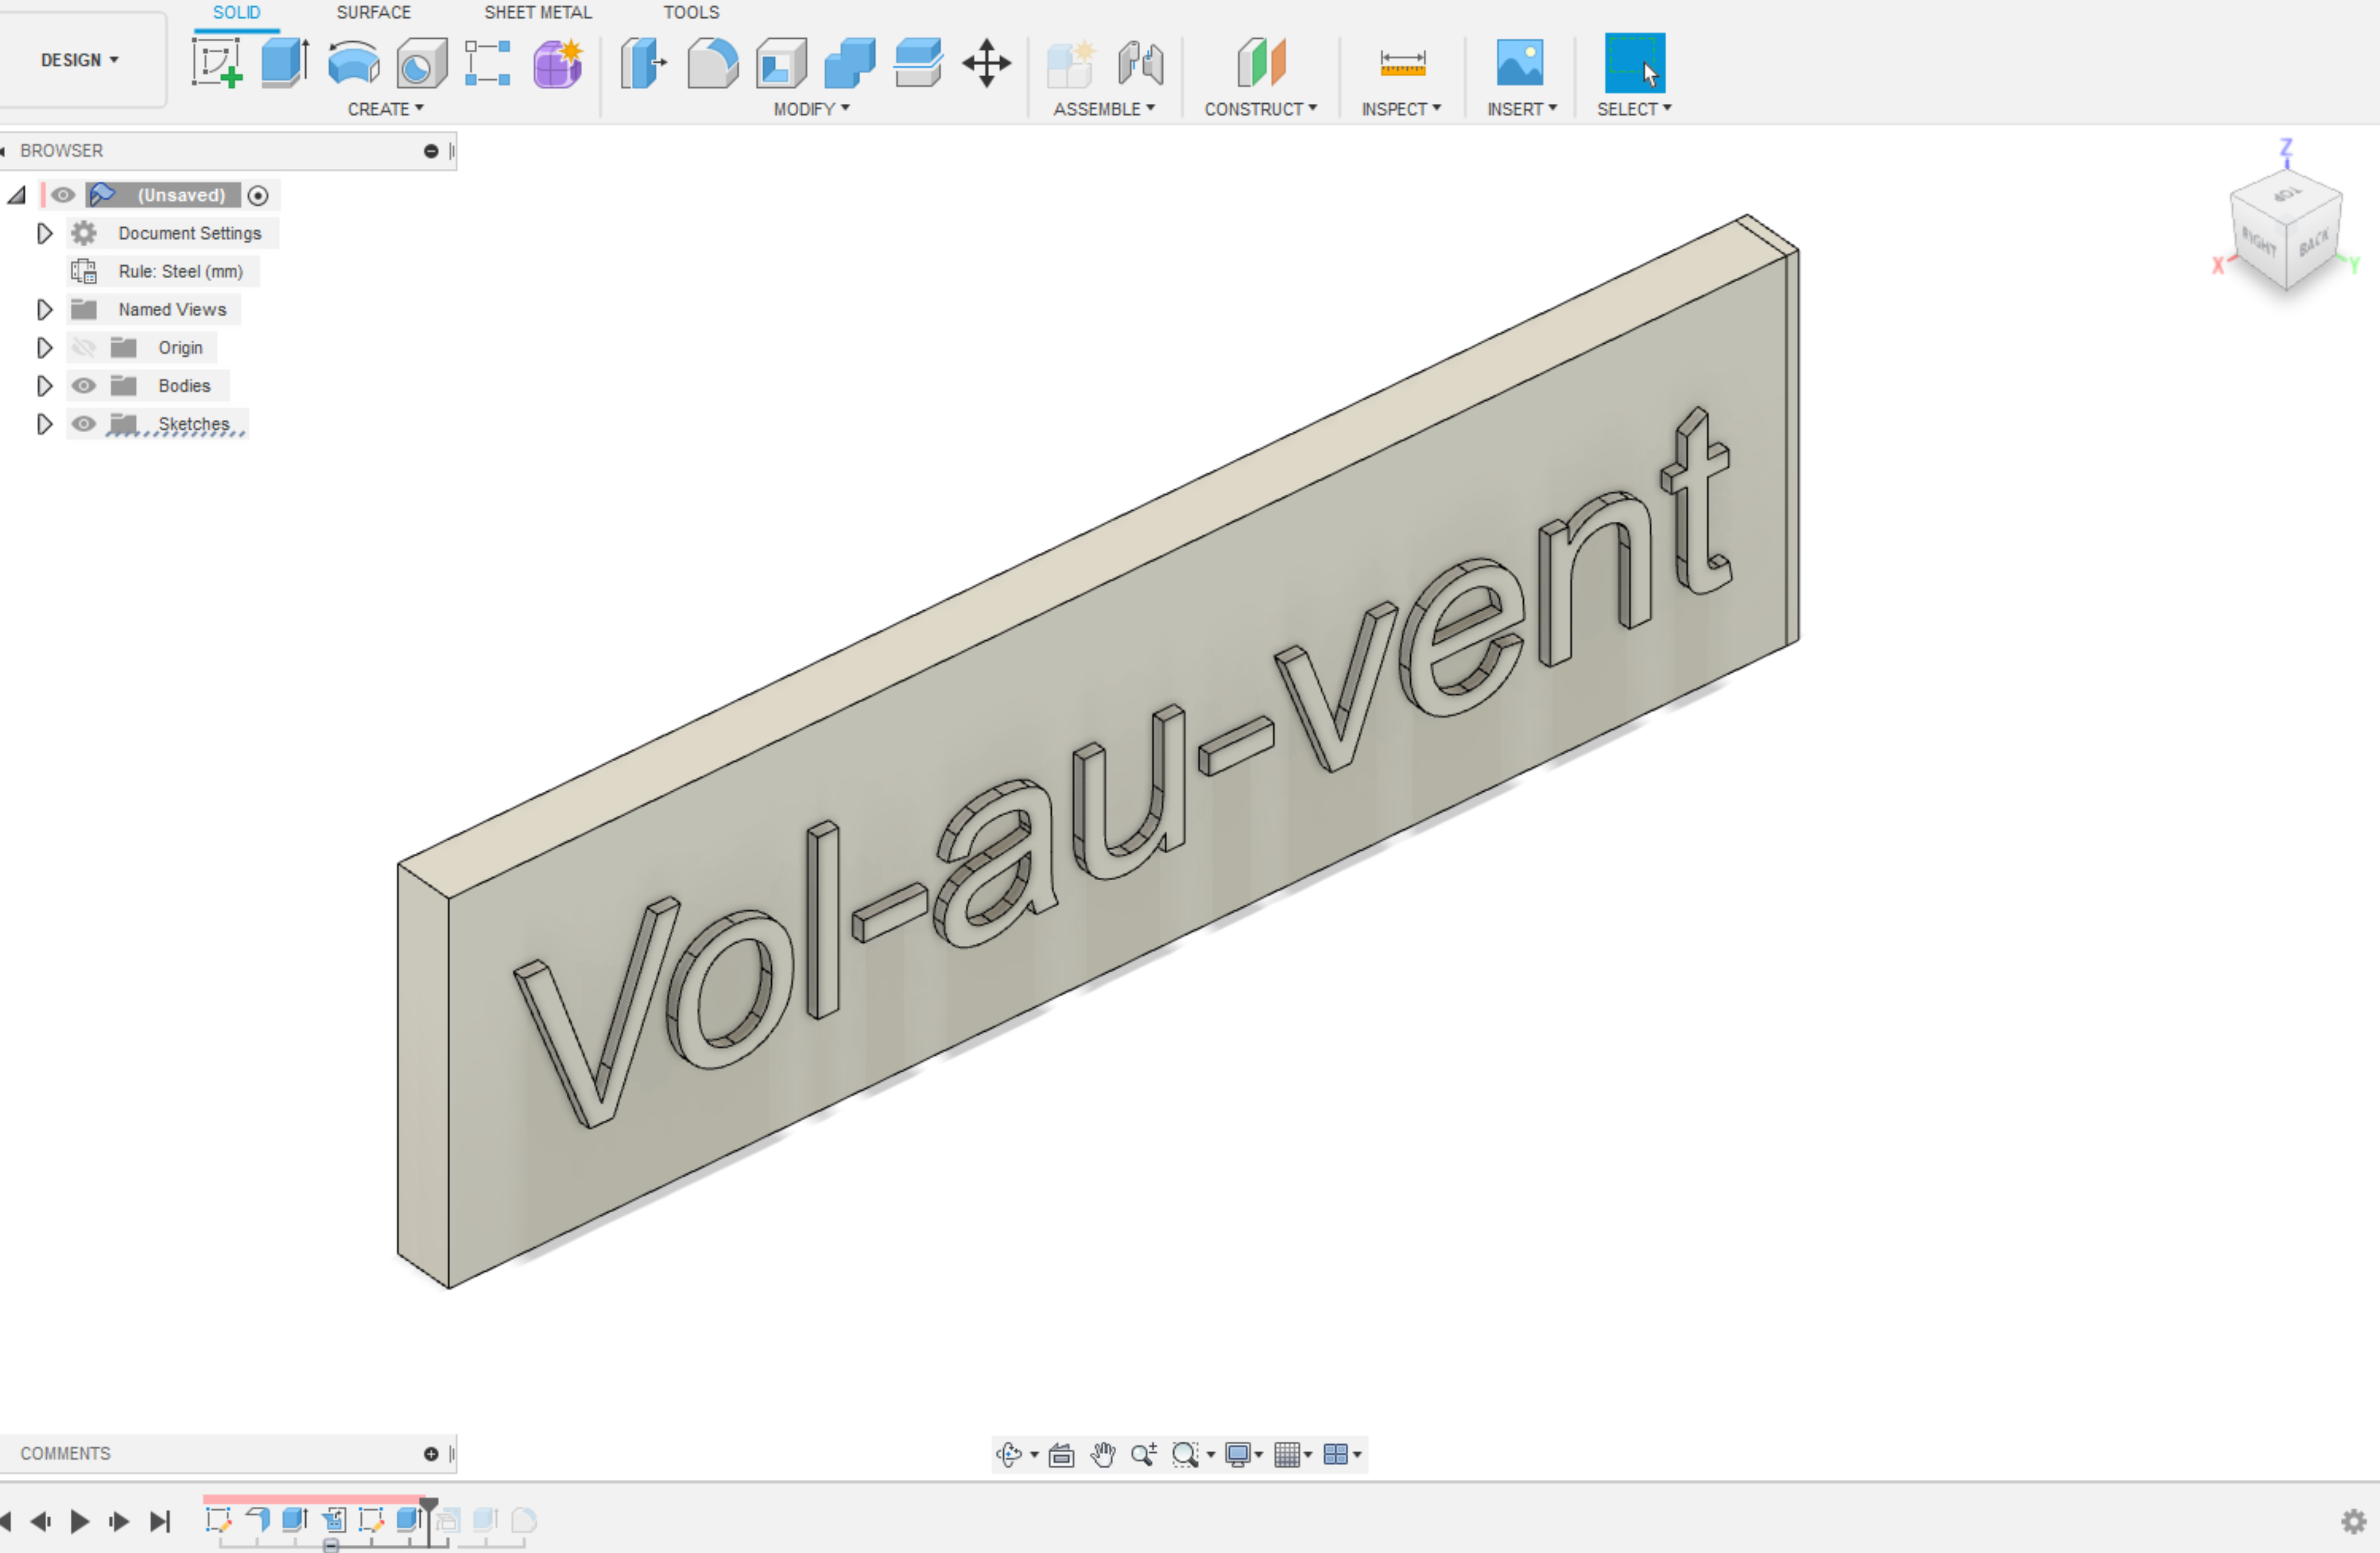2380x1553 pixels.
Task: Click the Move/Copy arrows icon
Action: (986, 63)
